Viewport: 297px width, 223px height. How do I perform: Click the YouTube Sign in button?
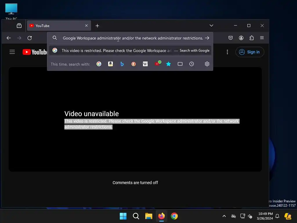click(x=250, y=52)
